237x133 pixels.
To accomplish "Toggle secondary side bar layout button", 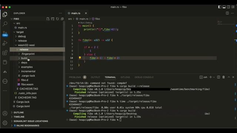I will [x=228, y=7].
